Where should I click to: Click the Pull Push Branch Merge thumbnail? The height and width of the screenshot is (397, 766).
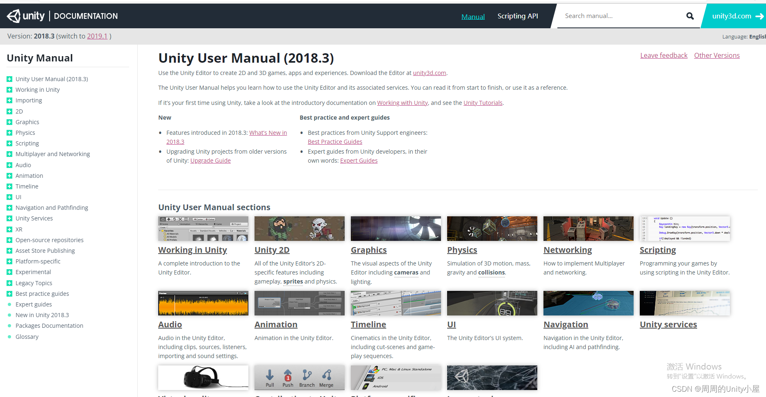coord(300,378)
